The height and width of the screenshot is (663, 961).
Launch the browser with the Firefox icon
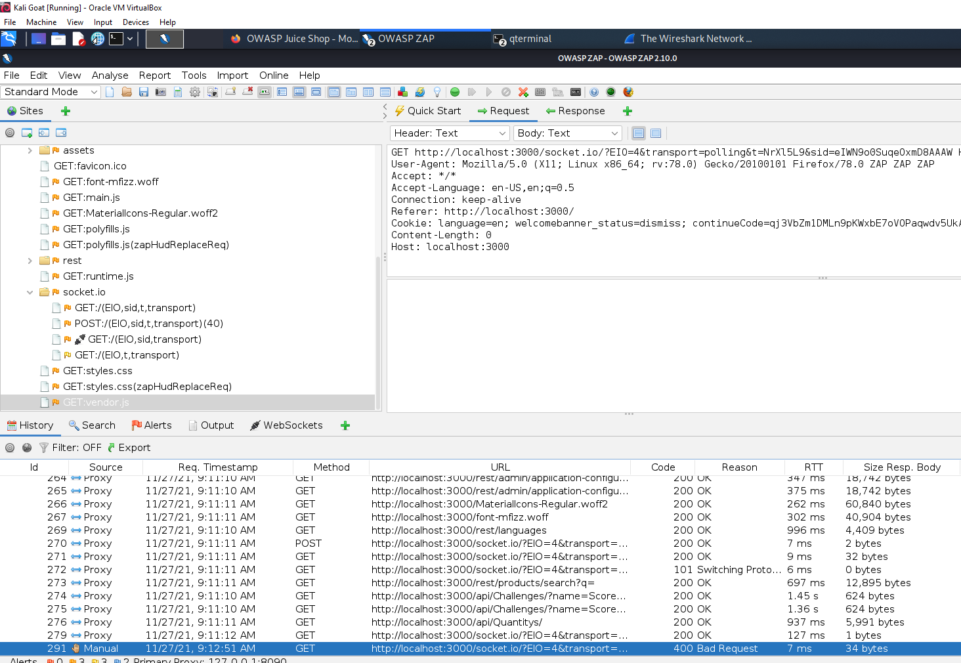pyautogui.click(x=628, y=92)
